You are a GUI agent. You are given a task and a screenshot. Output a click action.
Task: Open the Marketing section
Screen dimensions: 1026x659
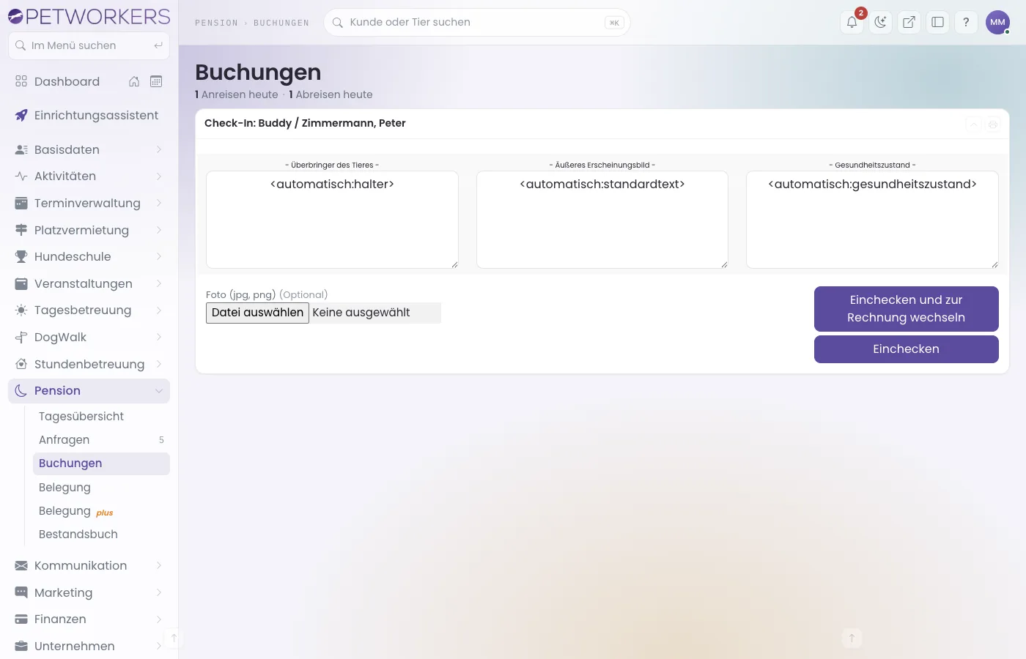(x=89, y=593)
